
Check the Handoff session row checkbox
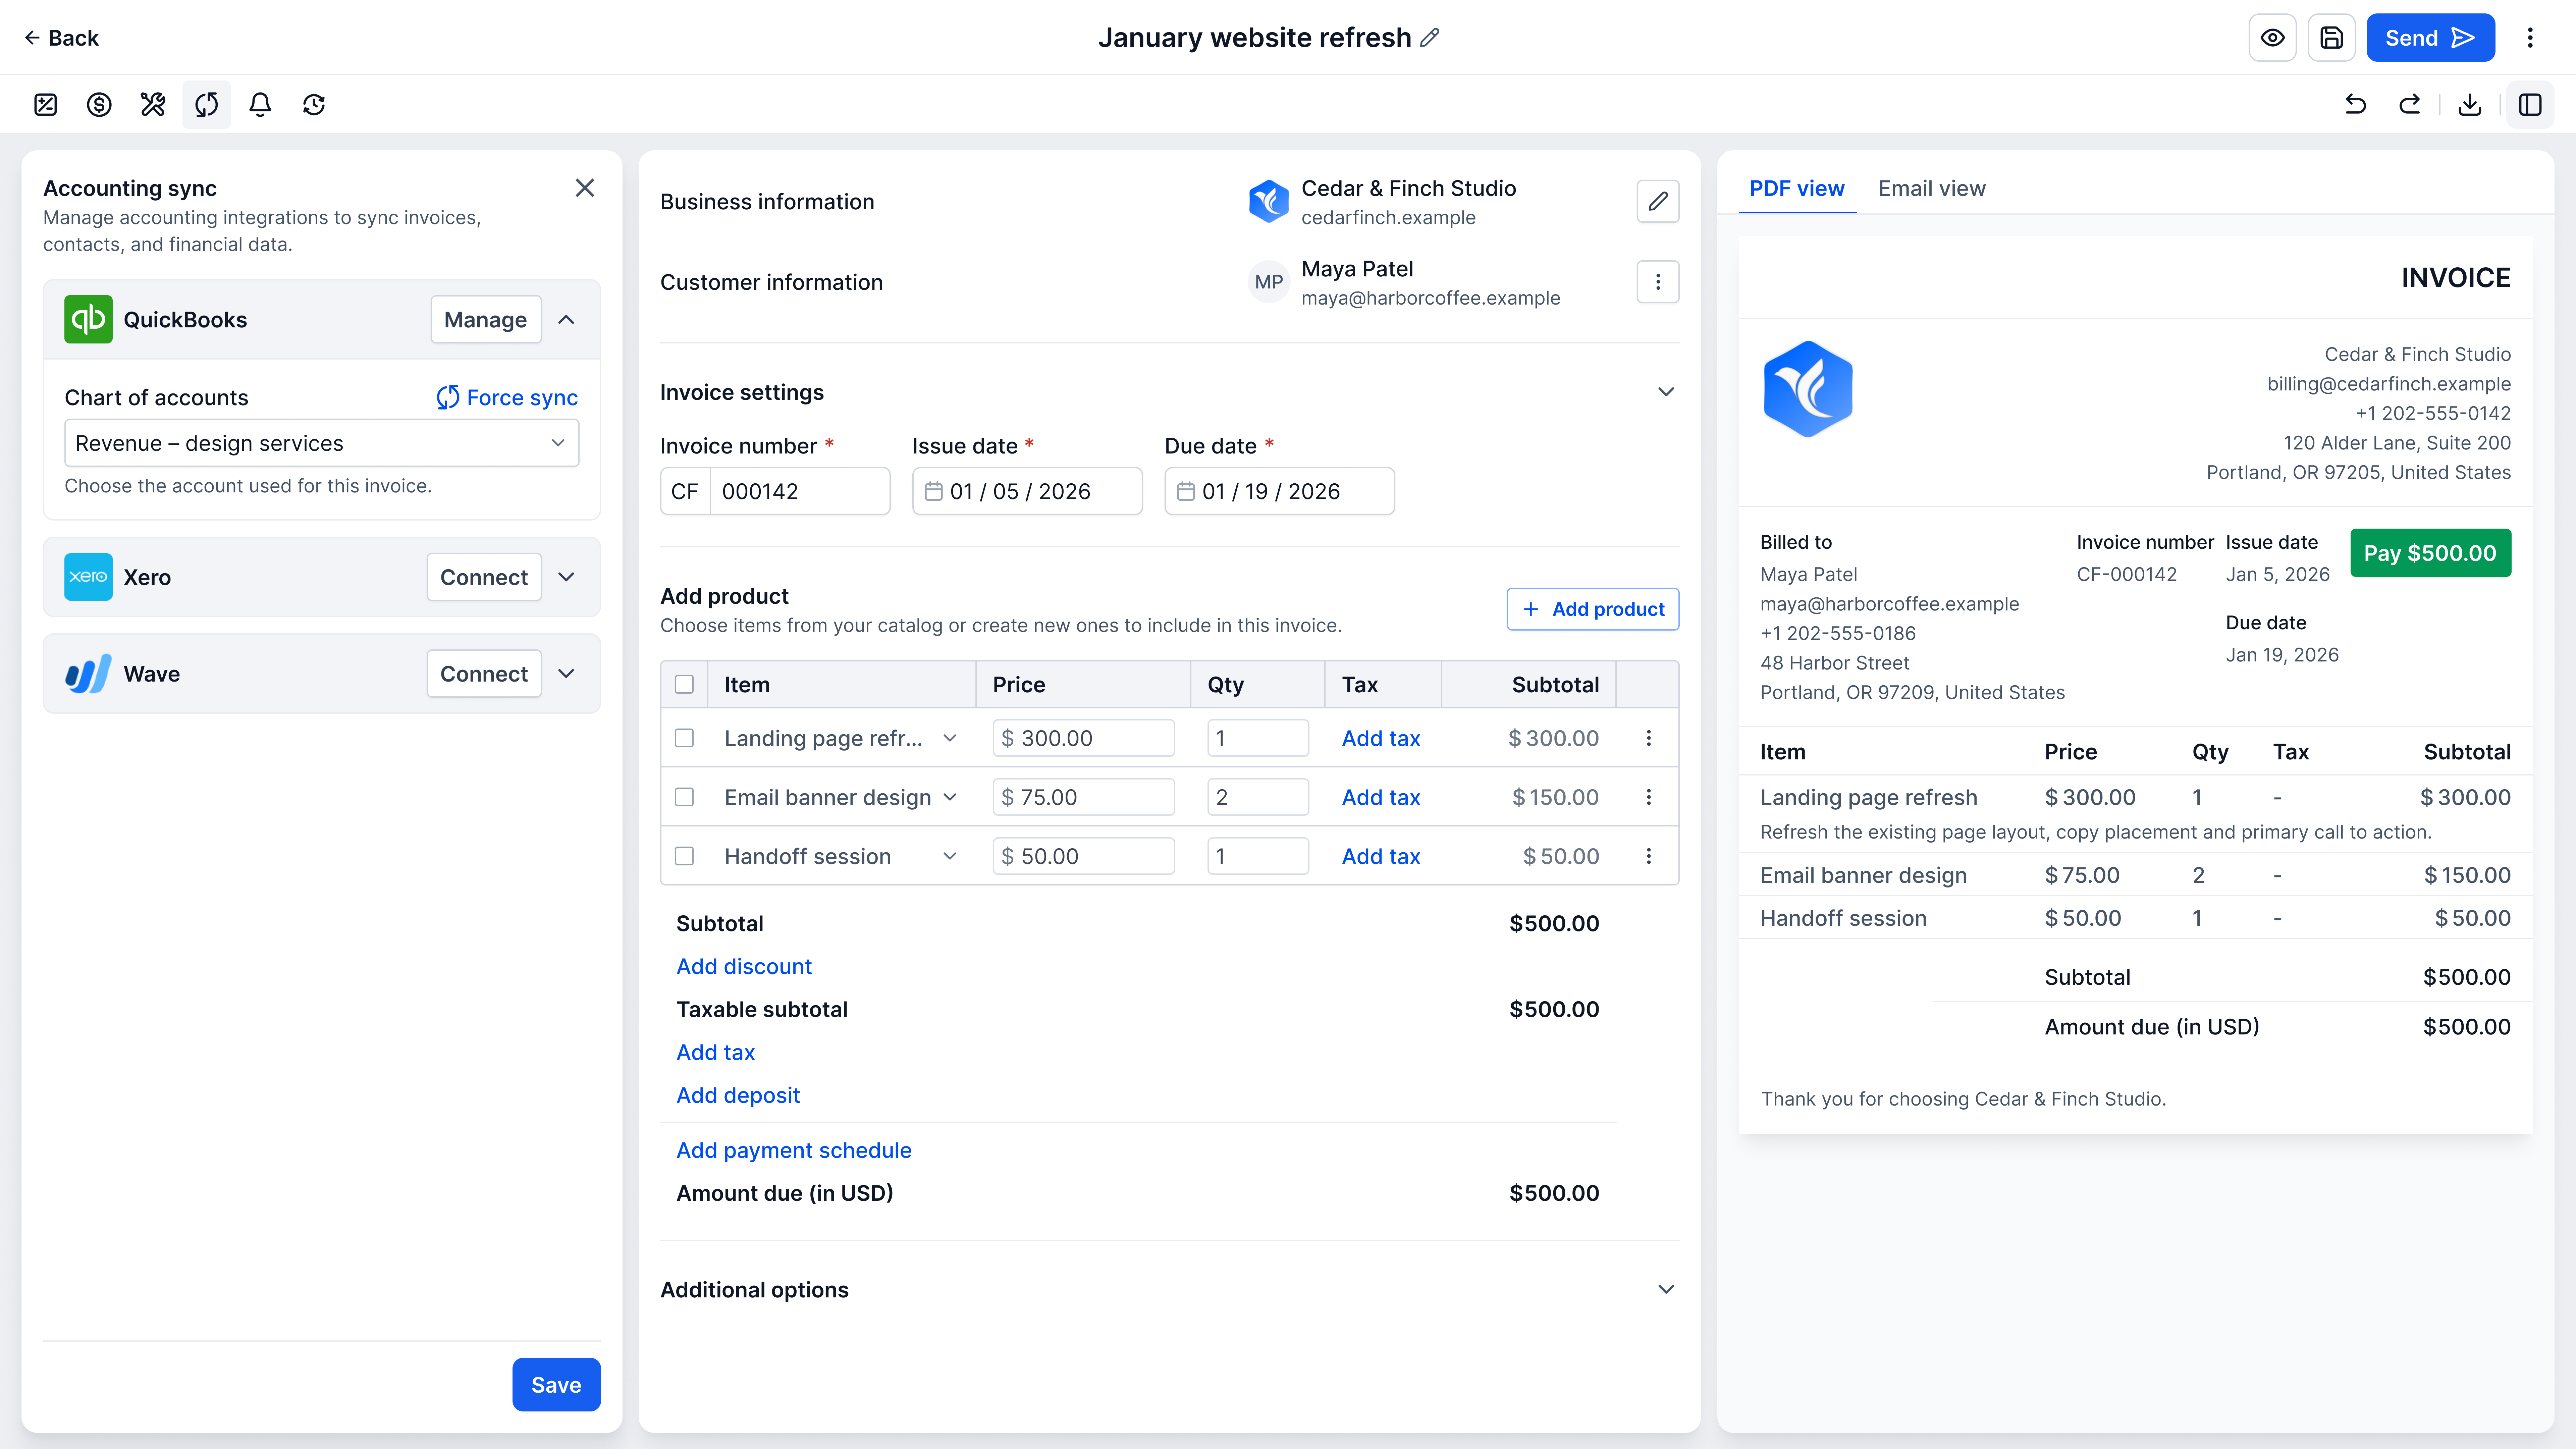pos(684,856)
